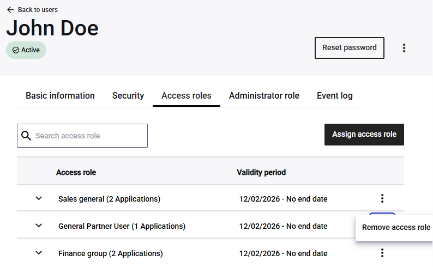This screenshot has width=433, height=267.
Task: Click the Reset password button
Action: 350,48
